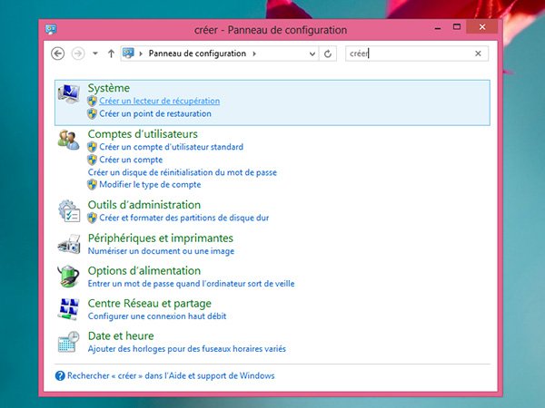Open Créer et formater des partitions de disque dur
Image resolution: width=545 pixels, height=408 pixels.
click(183, 218)
